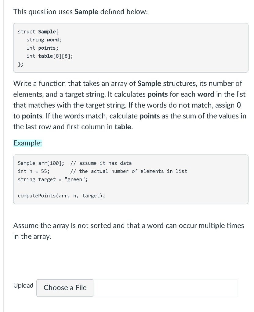
Task: Click the sentence about unsorted array assumption
Action: point(128,225)
